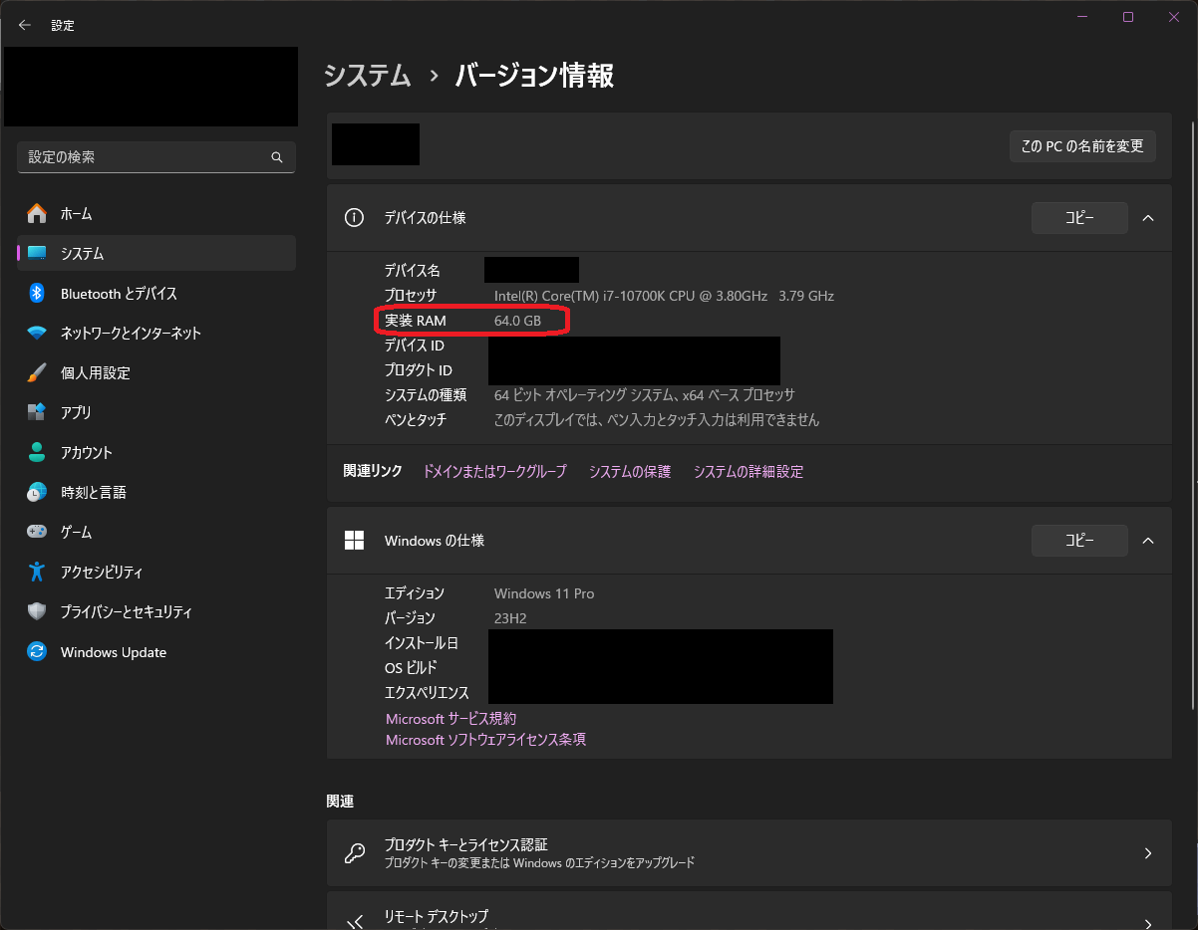The height and width of the screenshot is (930, 1198).
Task: Click the Home (ホーム) house icon
Action: pyautogui.click(x=37, y=214)
